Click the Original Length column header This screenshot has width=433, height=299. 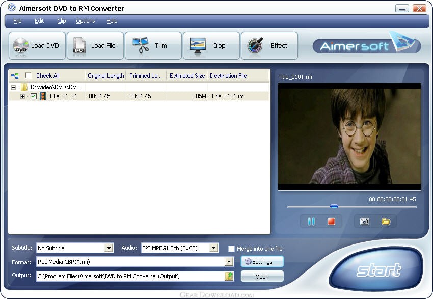point(105,76)
